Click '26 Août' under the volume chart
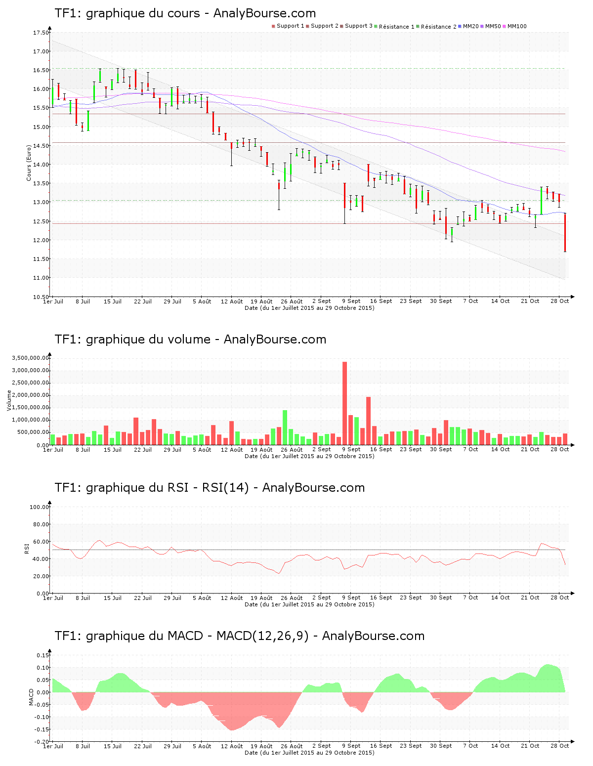The image size is (593, 766). click(x=292, y=450)
